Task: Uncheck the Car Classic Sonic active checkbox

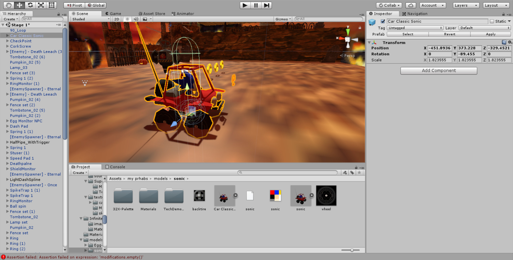Action: (383, 21)
